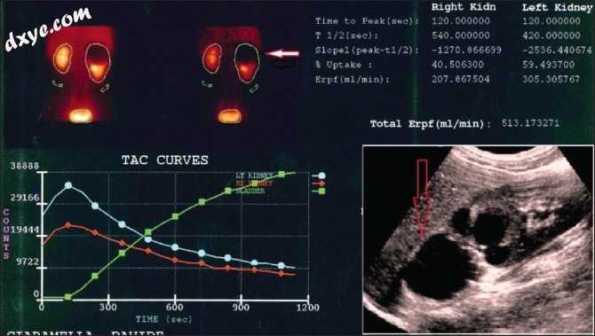
Task: Click the 38888 maximum label on counts axis
Action: tap(25, 166)
